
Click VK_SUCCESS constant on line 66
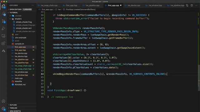pyautogui.click(x=138, y=15)
